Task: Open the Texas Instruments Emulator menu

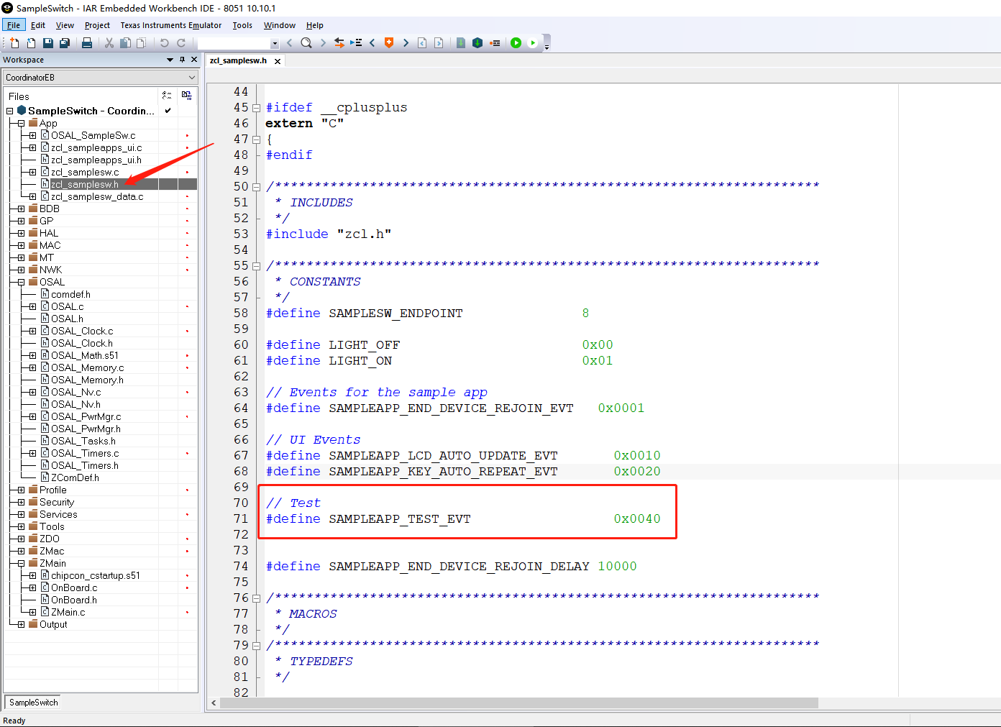Action: pyautogui.click(x=170, y=25)
